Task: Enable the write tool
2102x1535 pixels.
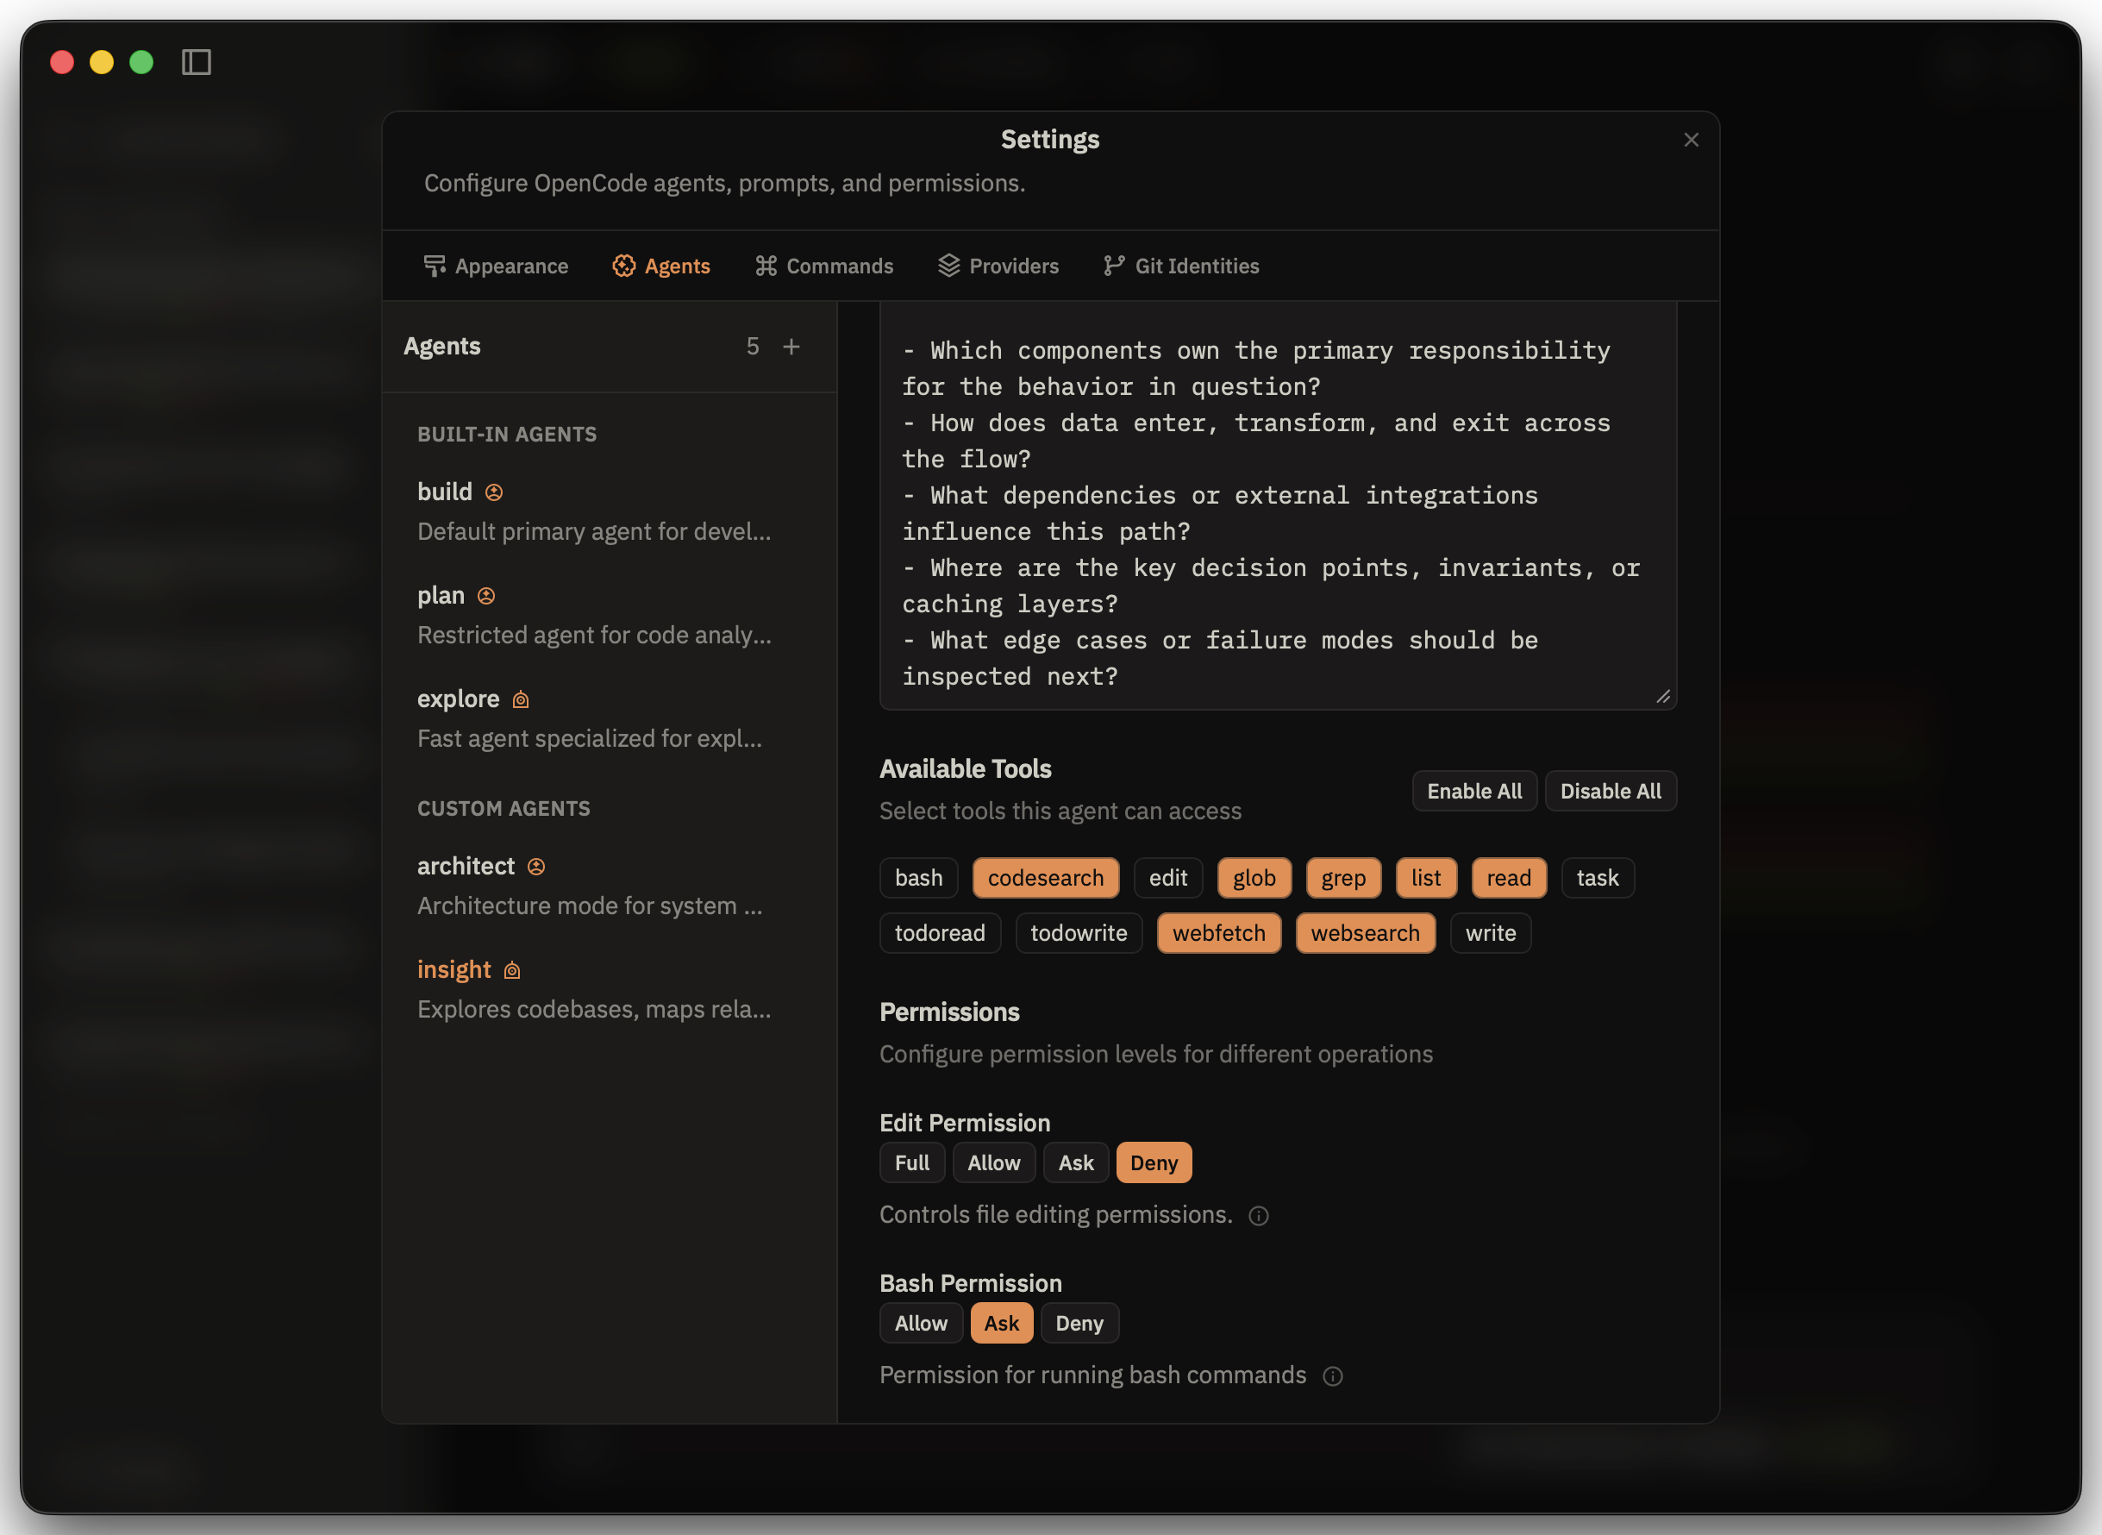Action: 1491,934
